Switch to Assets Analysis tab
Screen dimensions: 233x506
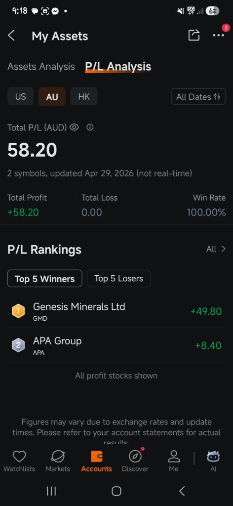(x=41, y=67)
